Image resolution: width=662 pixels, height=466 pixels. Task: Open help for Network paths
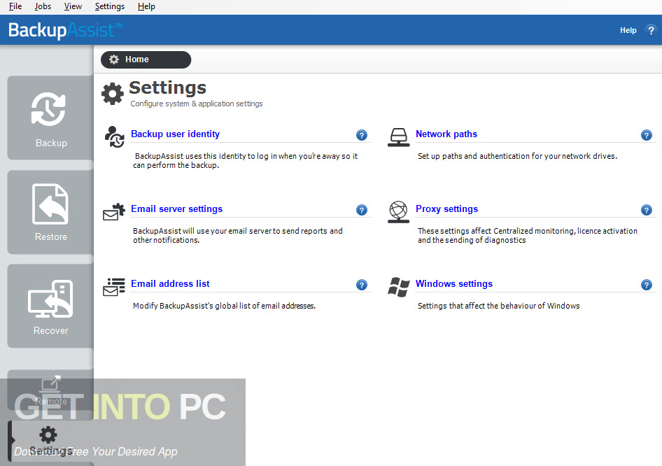tap(647, 135)
